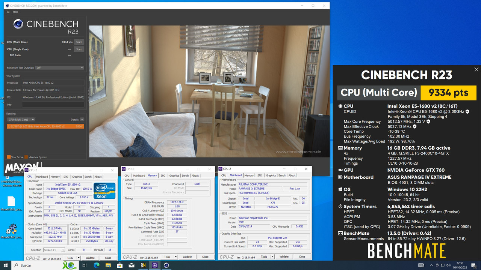Select the MaxxMEM2 gear icon on desktop
Image resolution: width=481 pixels, height=270 pixels.
point(11,231)
